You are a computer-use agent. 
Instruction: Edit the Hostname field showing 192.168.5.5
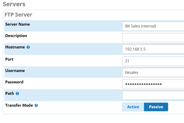click(x=153, y=49)
